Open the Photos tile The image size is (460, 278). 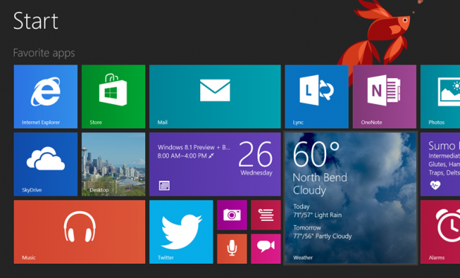click(x=440, y=97)
